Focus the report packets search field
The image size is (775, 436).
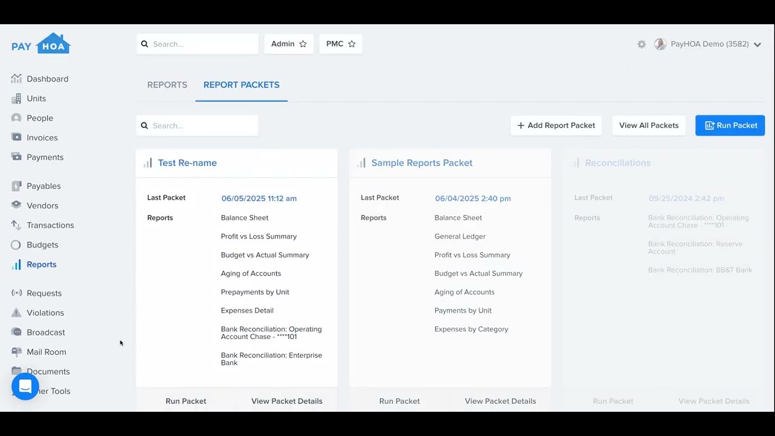click(x=197, y=125)
